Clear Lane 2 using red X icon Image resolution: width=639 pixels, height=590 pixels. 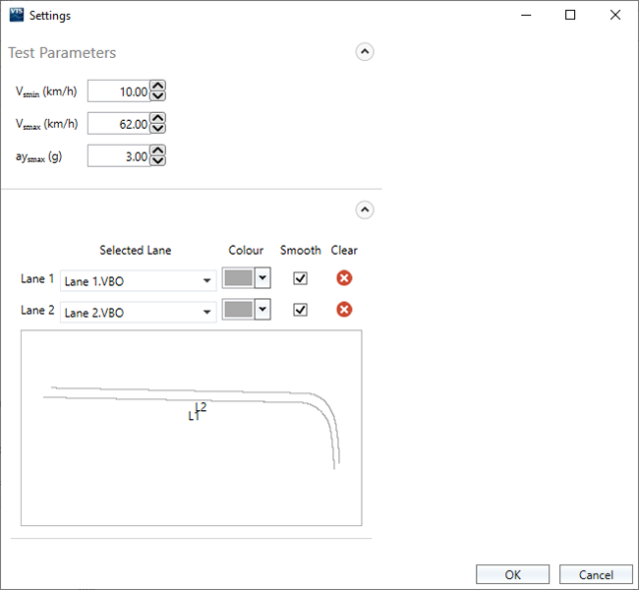tap(344, 310)
